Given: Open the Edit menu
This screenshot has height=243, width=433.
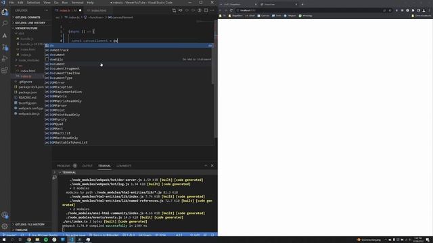Looking at the screenshot, I should tap(20, 3).
